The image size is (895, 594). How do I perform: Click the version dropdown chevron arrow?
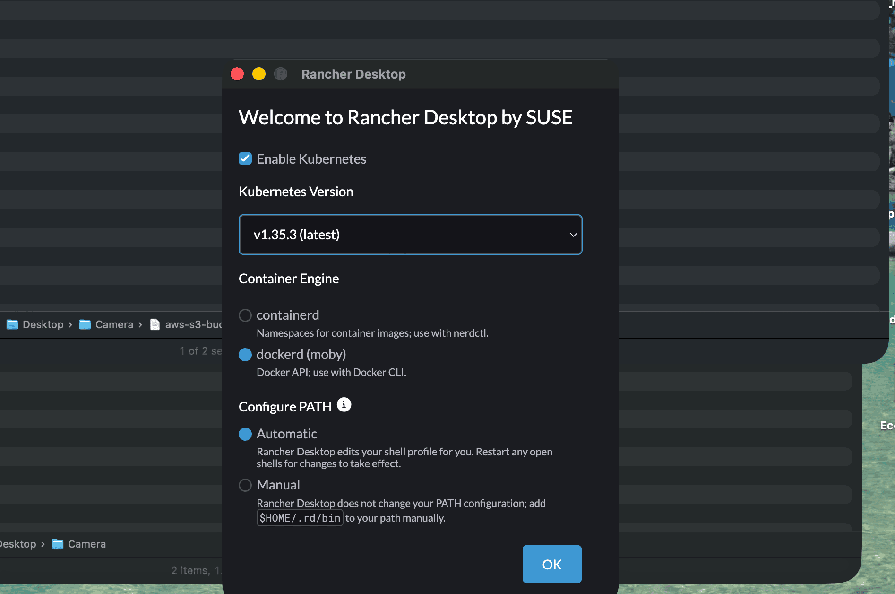coord(573,235)
